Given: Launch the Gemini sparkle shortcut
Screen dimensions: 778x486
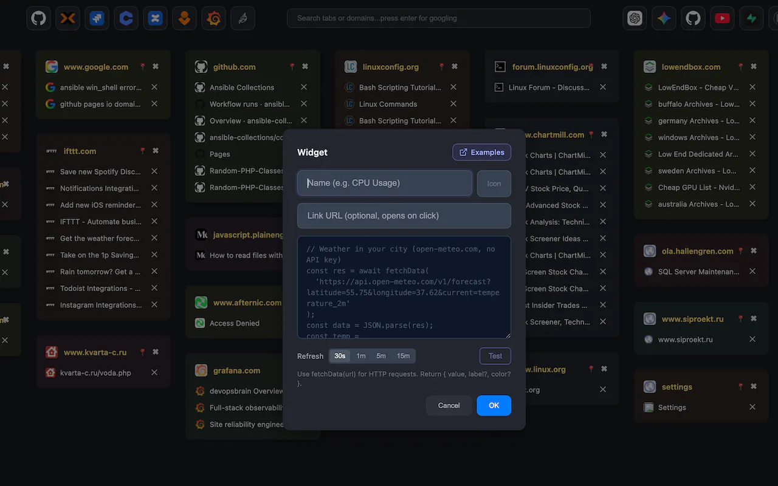Looking at the screenshot, I should (x=664, y=18).
